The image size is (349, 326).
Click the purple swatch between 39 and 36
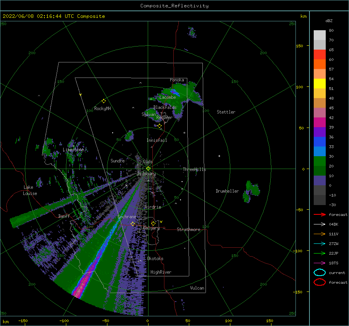[x=320, y=132]
